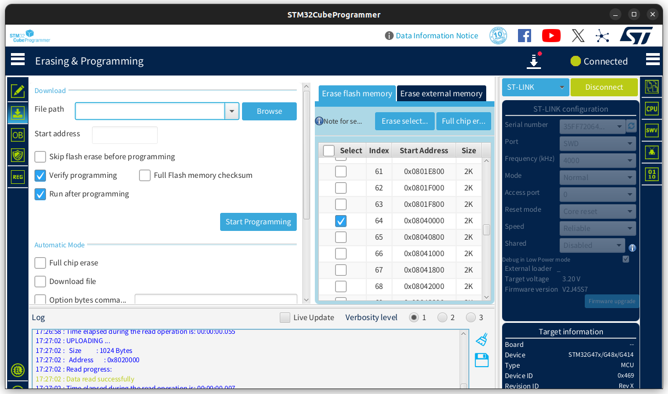Click the programming panel vertical scrollbar
Image resolution: width=668 pixels, height=394 pixels.
click(306, 156)
